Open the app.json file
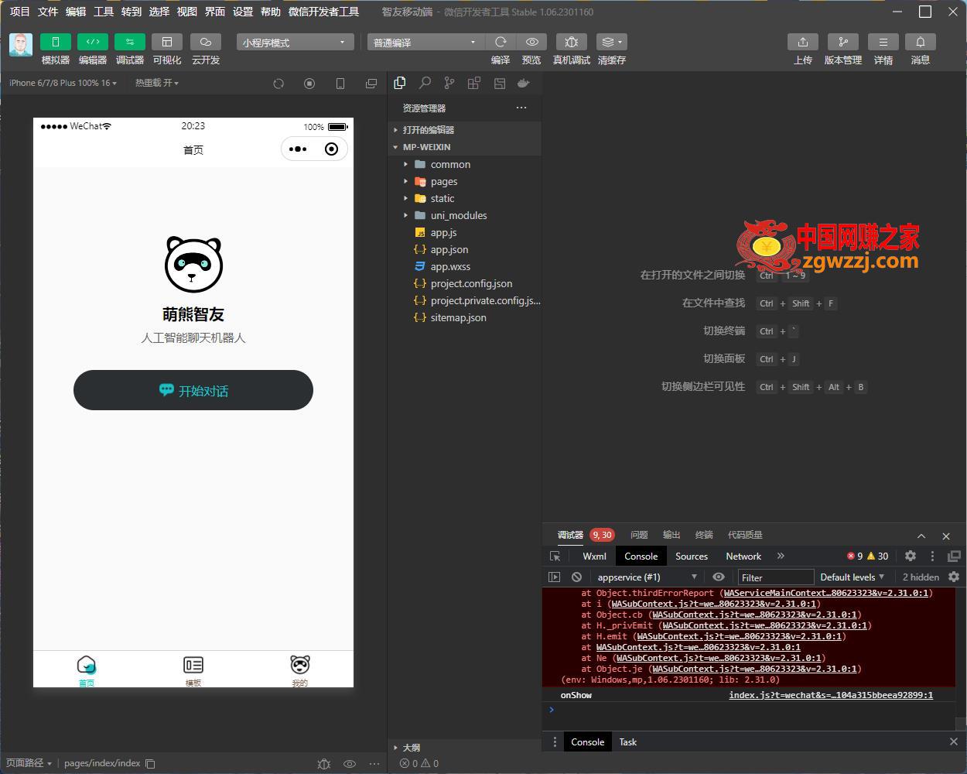 click(x=464, y=249)
